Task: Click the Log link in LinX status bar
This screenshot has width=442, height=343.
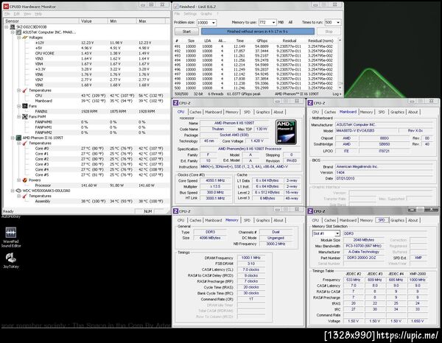Action: click(337, 94)
